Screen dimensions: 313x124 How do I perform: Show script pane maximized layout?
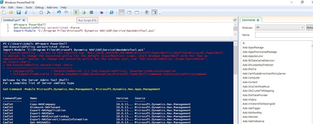point(137,12)
